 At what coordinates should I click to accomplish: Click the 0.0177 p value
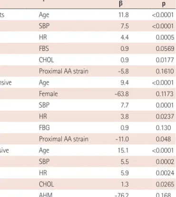[x=165, y=60]
